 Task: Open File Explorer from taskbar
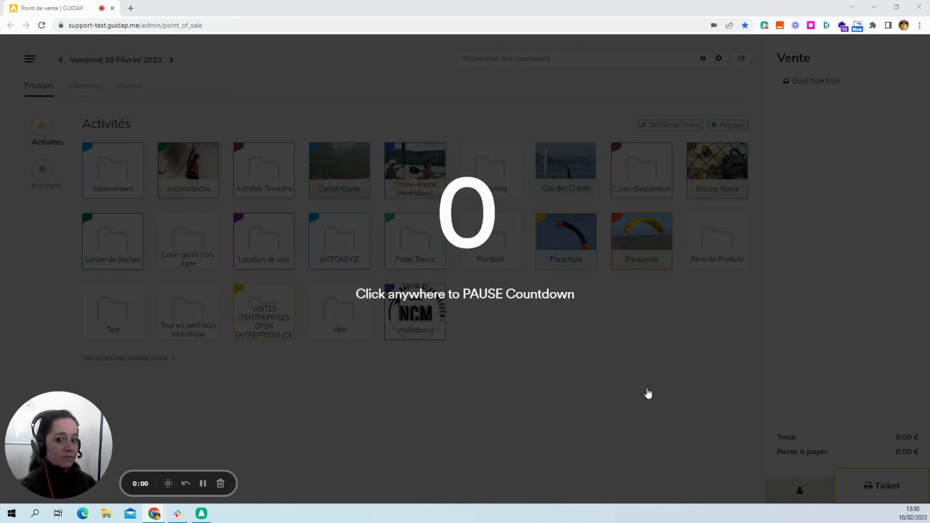[106, 514]
